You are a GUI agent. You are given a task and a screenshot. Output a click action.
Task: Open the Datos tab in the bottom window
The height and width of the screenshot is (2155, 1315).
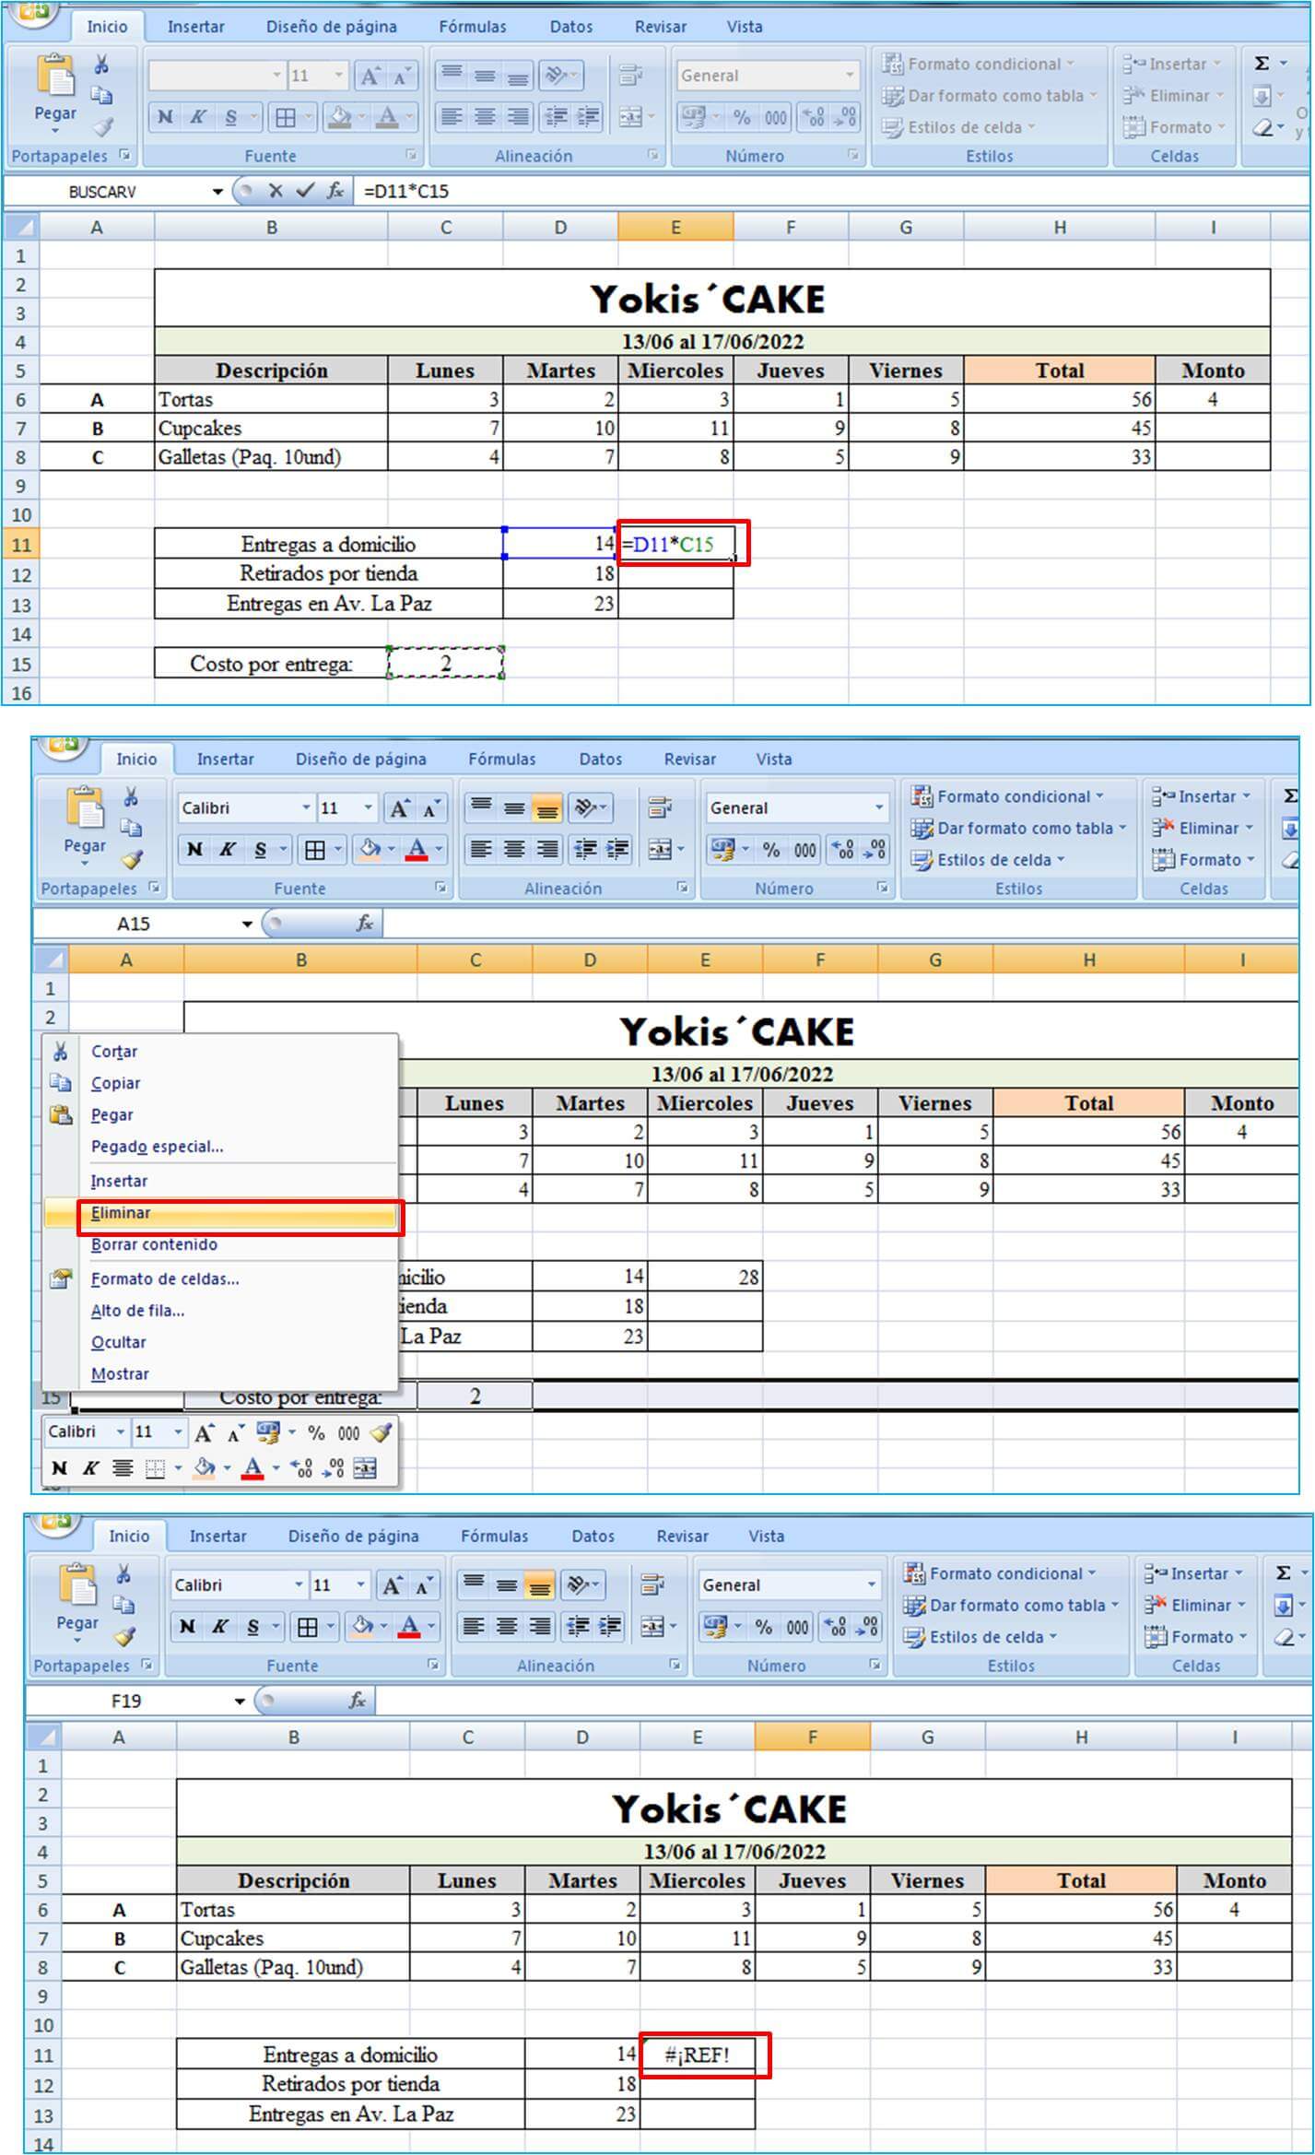[x=593, y=1537]
